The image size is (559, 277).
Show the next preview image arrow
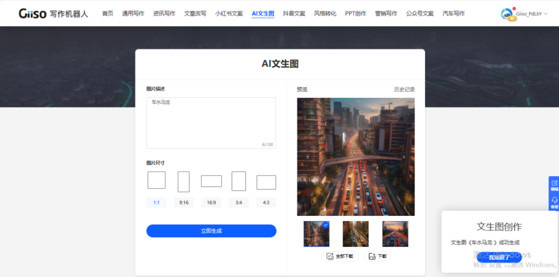click(x=404, y=157)
